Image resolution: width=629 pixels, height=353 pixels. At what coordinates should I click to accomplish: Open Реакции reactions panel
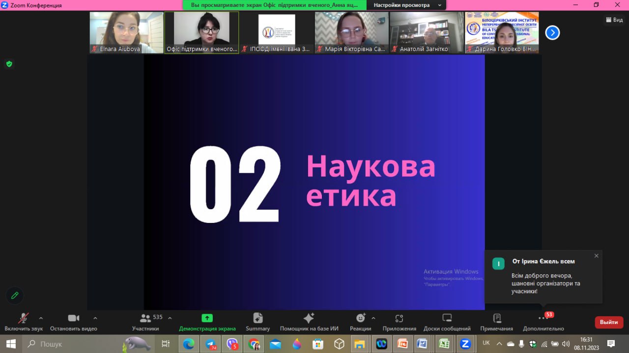click(x=360, y=322)
